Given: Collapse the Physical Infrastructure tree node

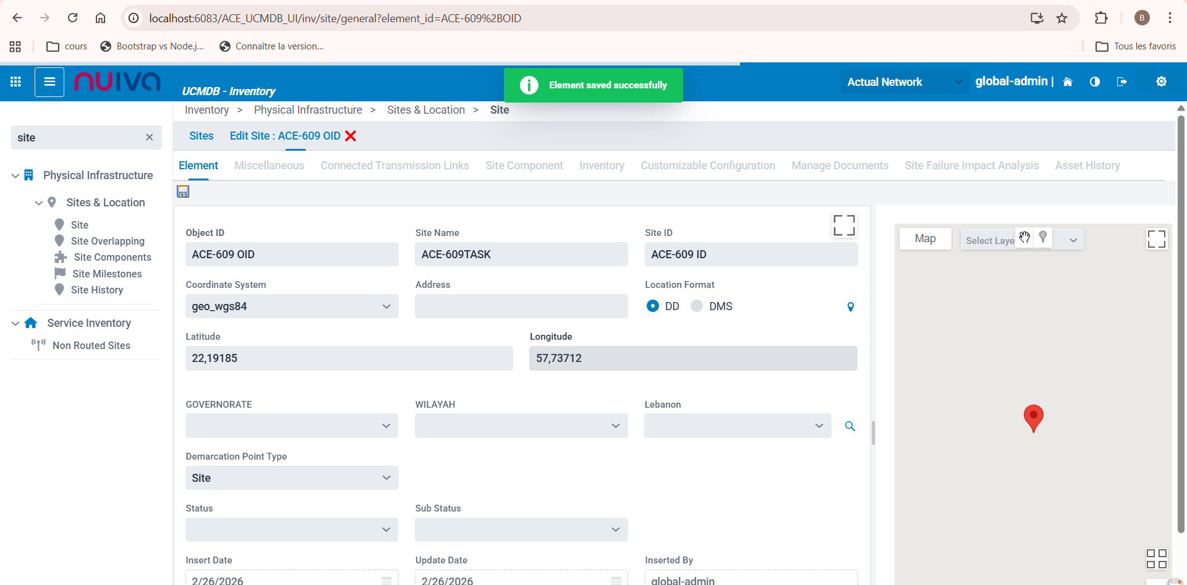Looking at the screenshot, I should pos(15,176).
